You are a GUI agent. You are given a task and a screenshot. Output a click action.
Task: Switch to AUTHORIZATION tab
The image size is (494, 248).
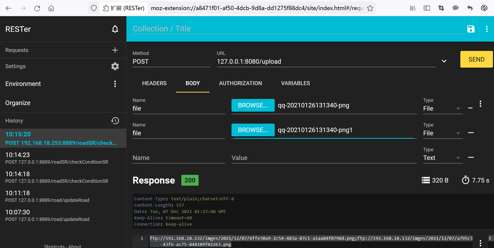pyautogui.click(x=241, y=83)
